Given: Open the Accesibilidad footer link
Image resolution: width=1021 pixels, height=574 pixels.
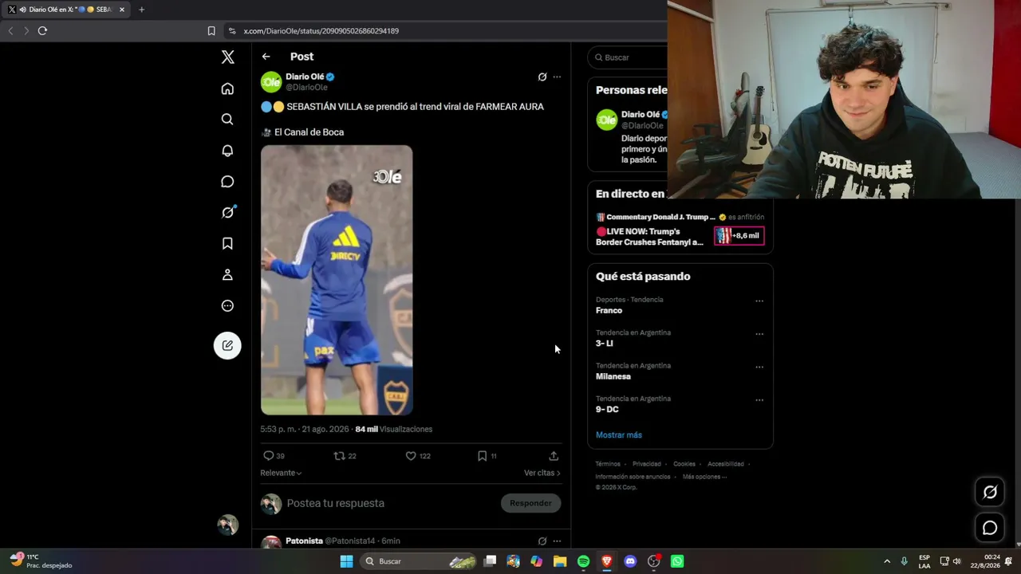Looking at the screenshot, I should 726,464.
